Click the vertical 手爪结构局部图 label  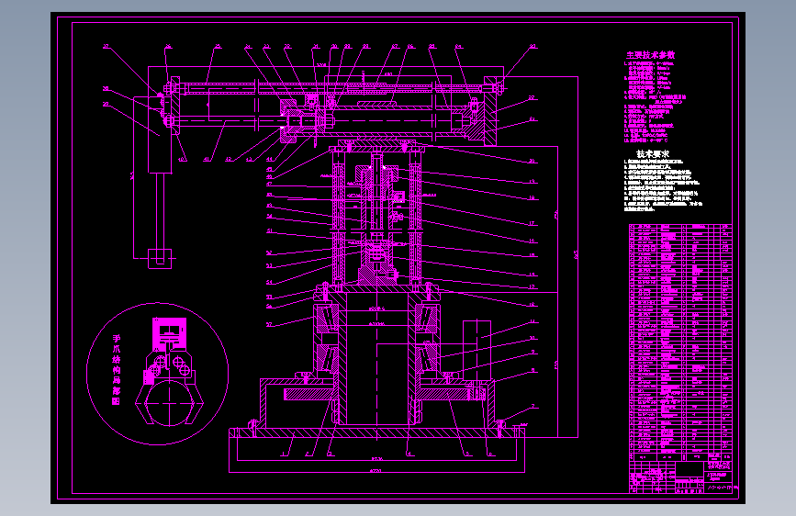coord(117,370)
